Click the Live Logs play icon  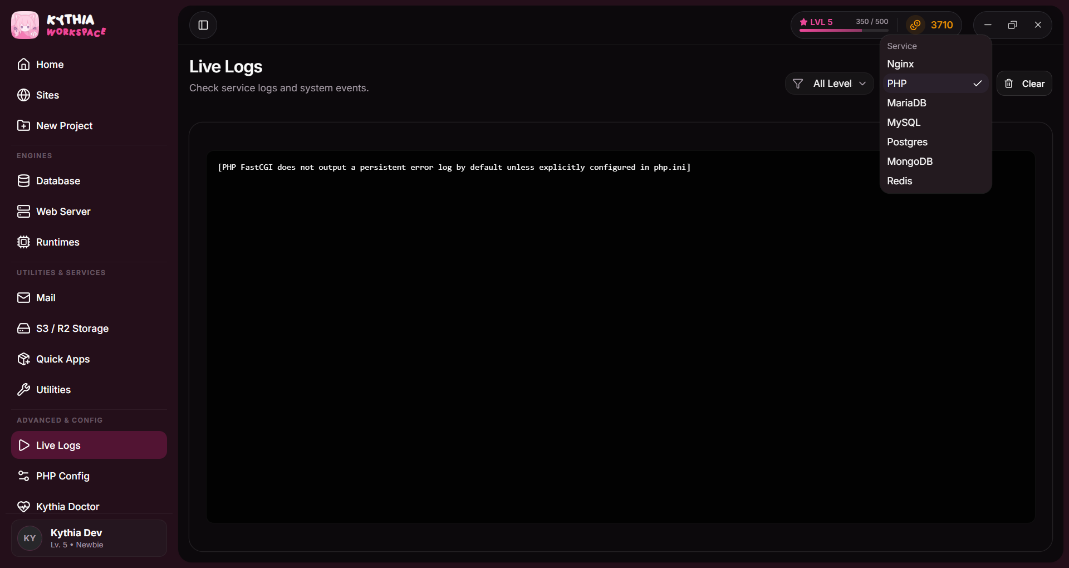[23, 445]
